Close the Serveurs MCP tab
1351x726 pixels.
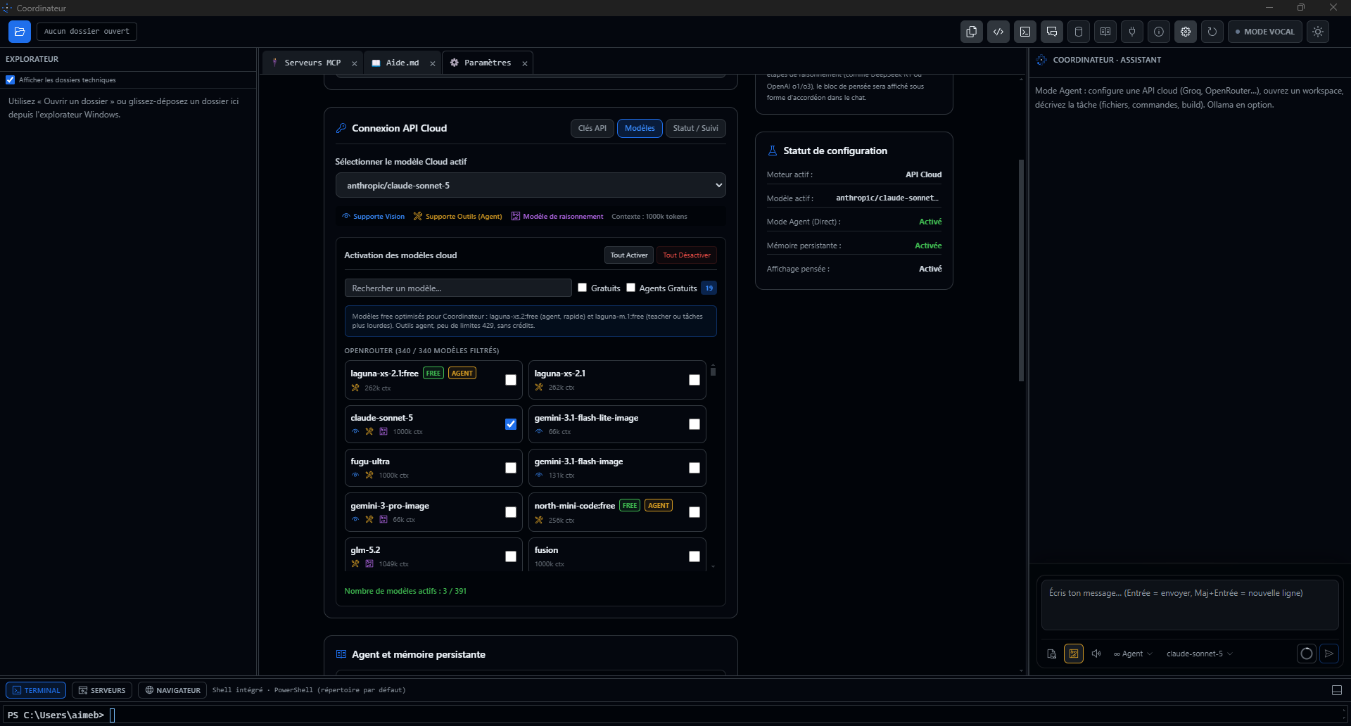click(355, 63)
